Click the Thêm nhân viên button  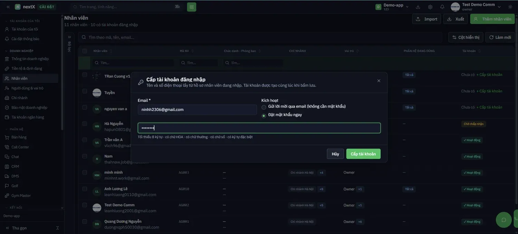point(492,19)
